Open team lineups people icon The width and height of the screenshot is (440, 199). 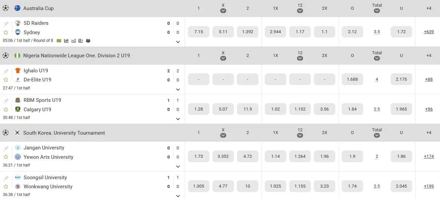[88, 41]
